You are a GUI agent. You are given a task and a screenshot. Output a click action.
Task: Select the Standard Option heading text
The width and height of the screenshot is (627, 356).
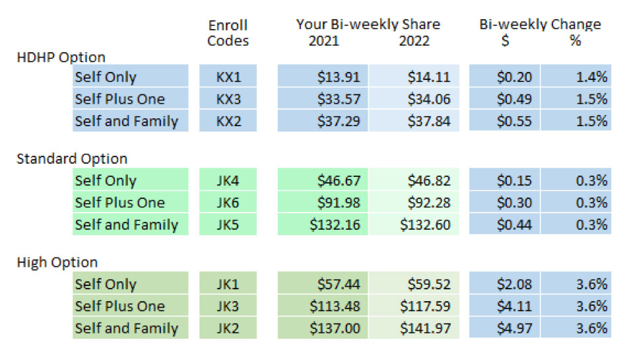click(x=72, y=159)
